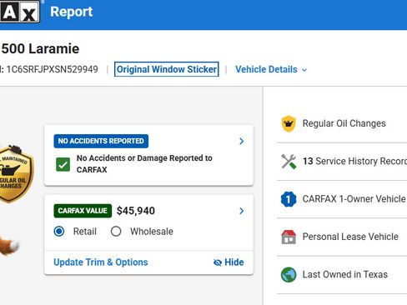
Task: Open the Original Window Sticker link
Action: 167,69
